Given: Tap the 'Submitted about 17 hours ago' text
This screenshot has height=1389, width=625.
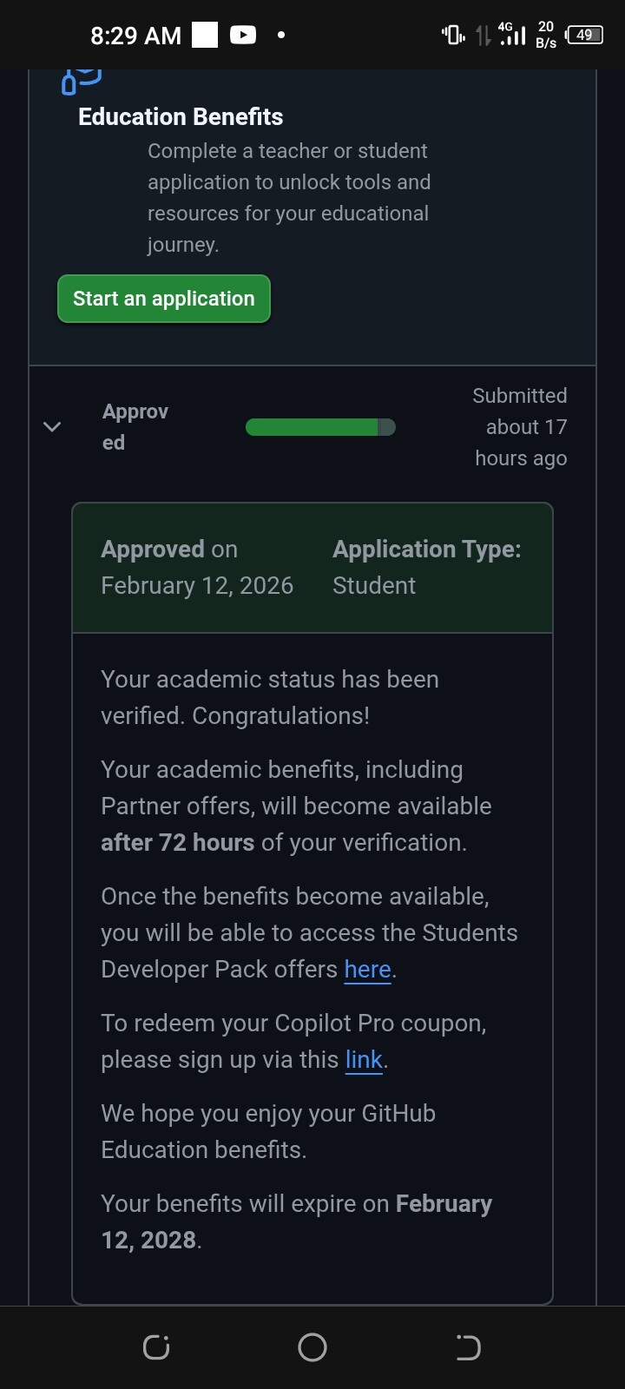Looking at the screenshot, I should point(520,426).
